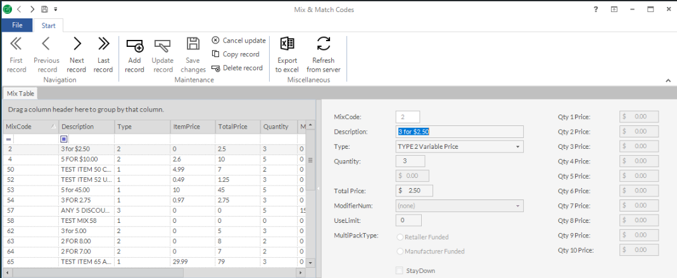Viewport: 677px width, 278px height.
Task: Open the File menu
Action: tap(17, 25)
